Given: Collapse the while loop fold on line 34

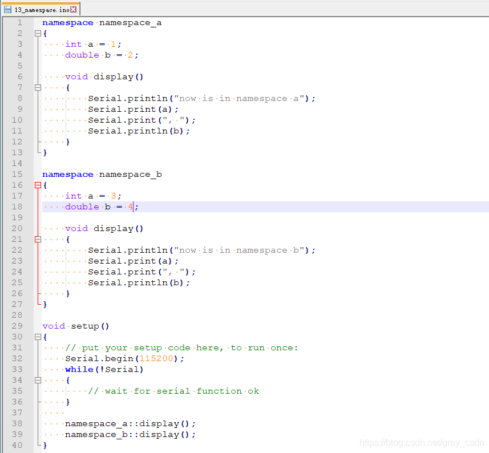Looking at the screenshot, I should (x=38, y=381).
